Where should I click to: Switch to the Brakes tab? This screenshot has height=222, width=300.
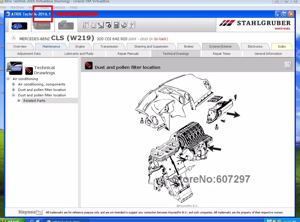(189, 46)
